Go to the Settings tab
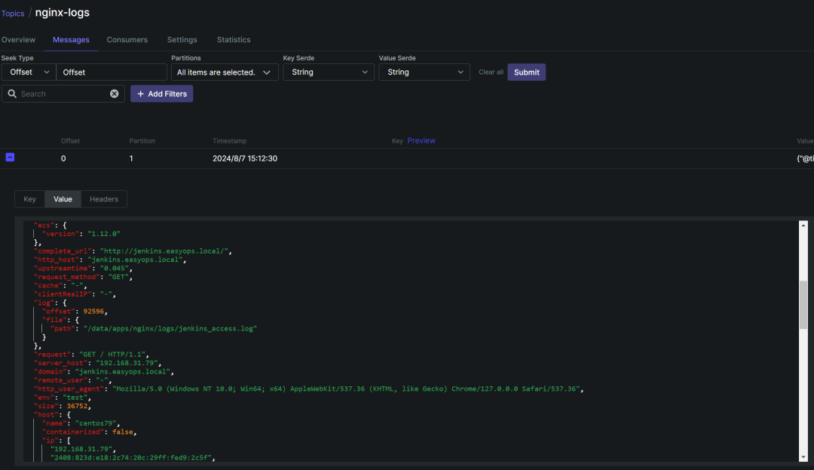This screenshot has width=814, height=470. tap(182, 39)
